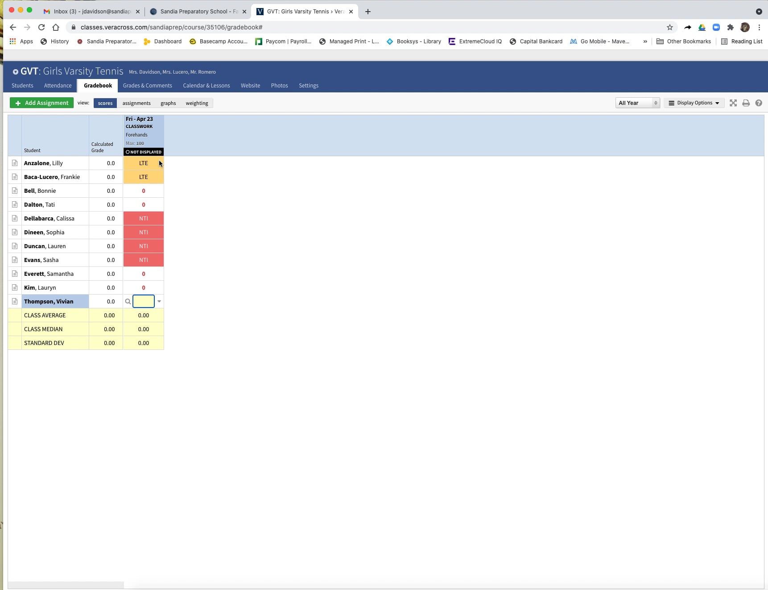Screen dimensions: 768x590
Task: Select Dellabarca, Calissa's NTI score cell
Action: coord(144,219)
